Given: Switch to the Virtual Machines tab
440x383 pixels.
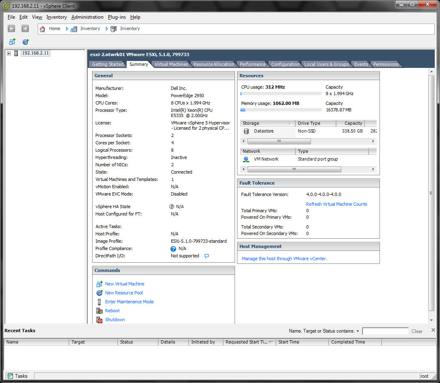Looking at the screenshot, I should click(x=171, y=64).
